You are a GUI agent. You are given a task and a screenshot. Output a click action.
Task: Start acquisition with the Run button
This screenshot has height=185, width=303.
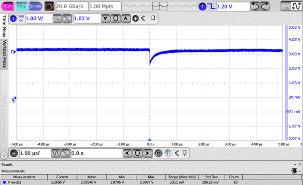pos(8,6)
